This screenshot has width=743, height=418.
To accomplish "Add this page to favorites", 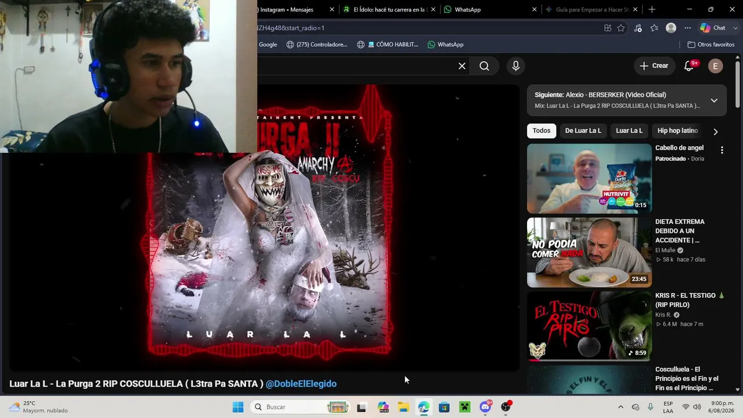I will (x=621, y=28).
